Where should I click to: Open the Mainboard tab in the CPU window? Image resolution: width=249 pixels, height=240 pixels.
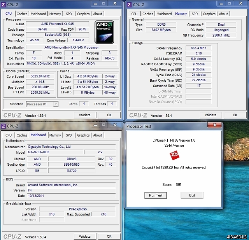click(x=38, y=14)
